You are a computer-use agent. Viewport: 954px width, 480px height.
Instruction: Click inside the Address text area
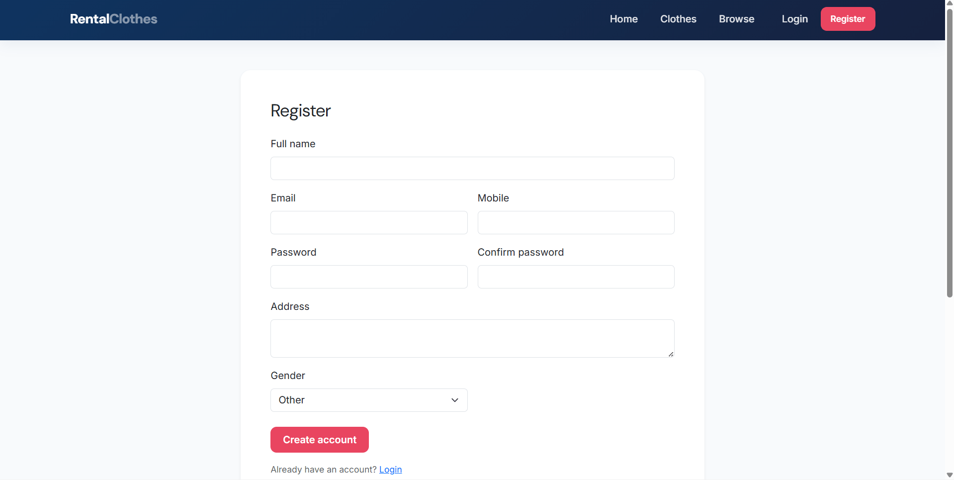(472, 338)
